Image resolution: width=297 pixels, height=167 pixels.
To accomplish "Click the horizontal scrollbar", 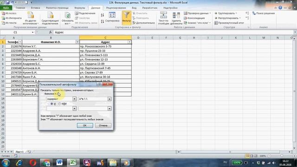I will pyautogui.click(x=230, y=152).
